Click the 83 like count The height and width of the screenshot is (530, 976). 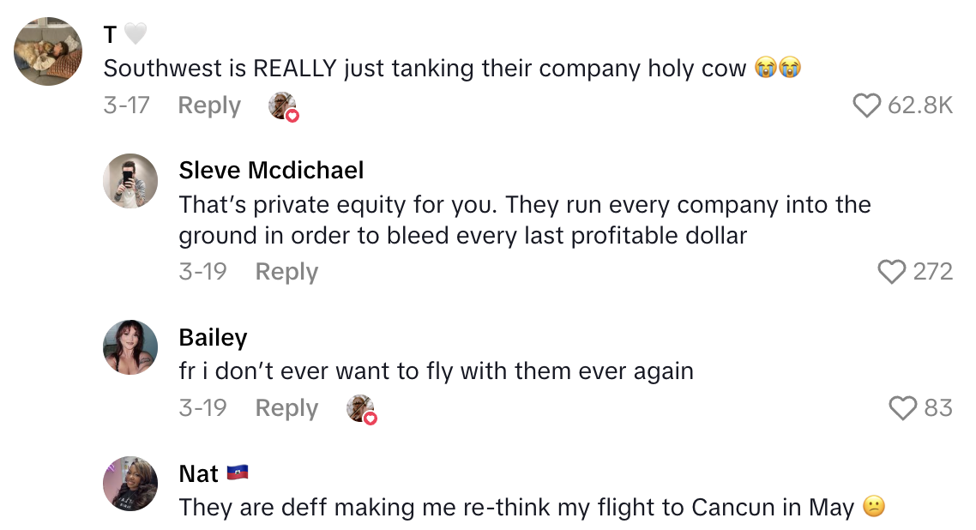(938, 408)
